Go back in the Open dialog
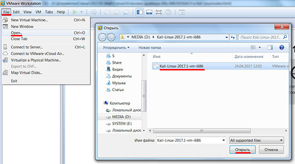 tap(103, 37)
